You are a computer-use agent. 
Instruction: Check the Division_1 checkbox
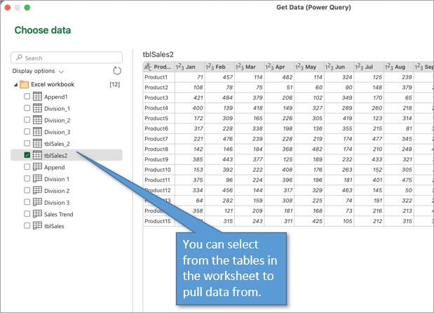coord(27,109)
